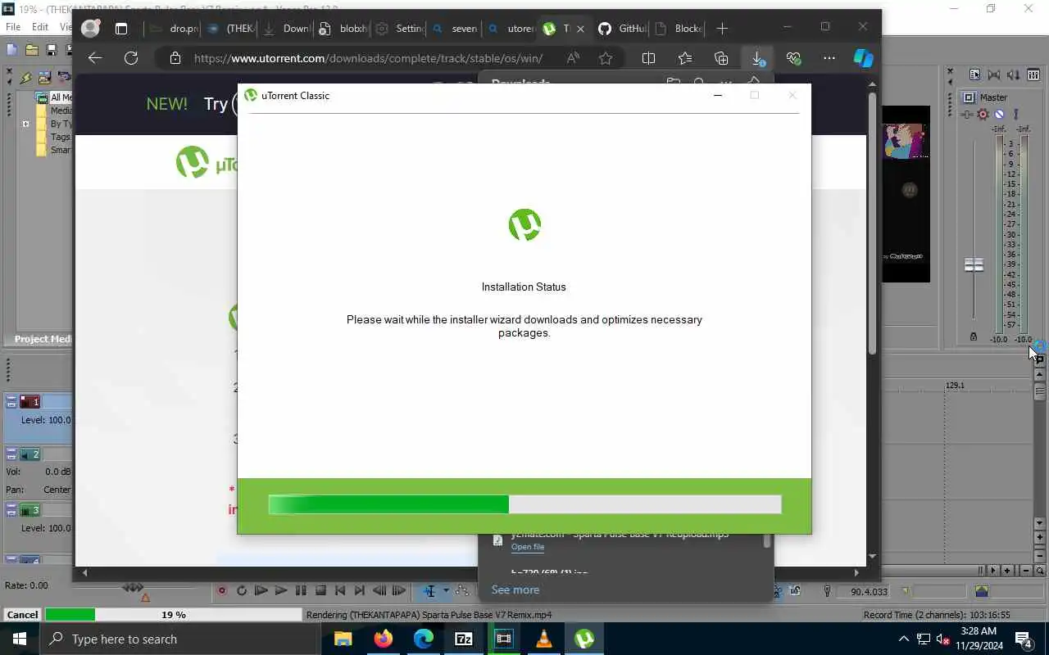Select Tags folder in Project Media tree
The width and height of the screenshot is (1049, 655).
[x=54, y=137]
